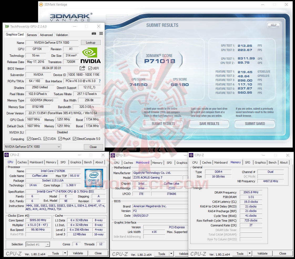Open the Graphics tab in the CPU window
The height and width of the screenshot is (259, 295).
click(x=76, y=162)
